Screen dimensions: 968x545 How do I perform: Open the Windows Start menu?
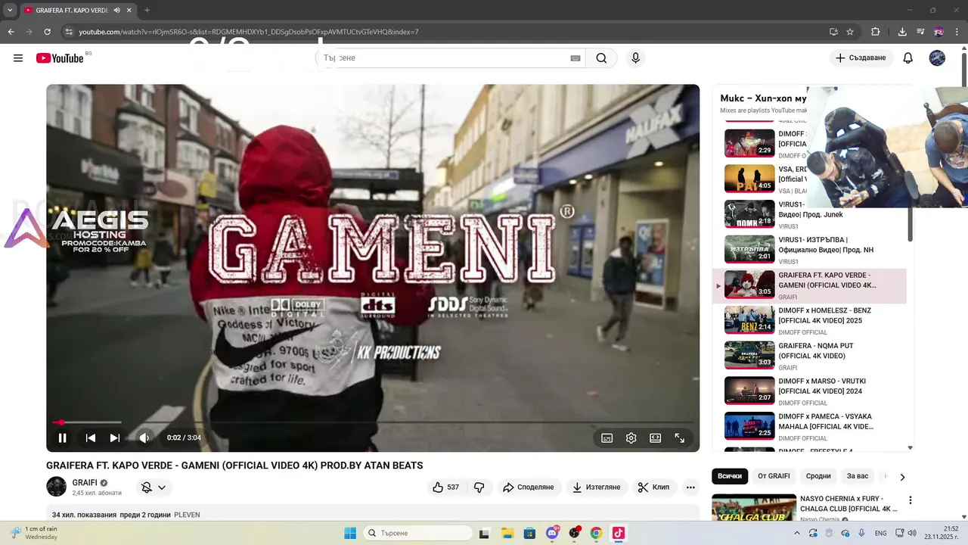(350, 533)
